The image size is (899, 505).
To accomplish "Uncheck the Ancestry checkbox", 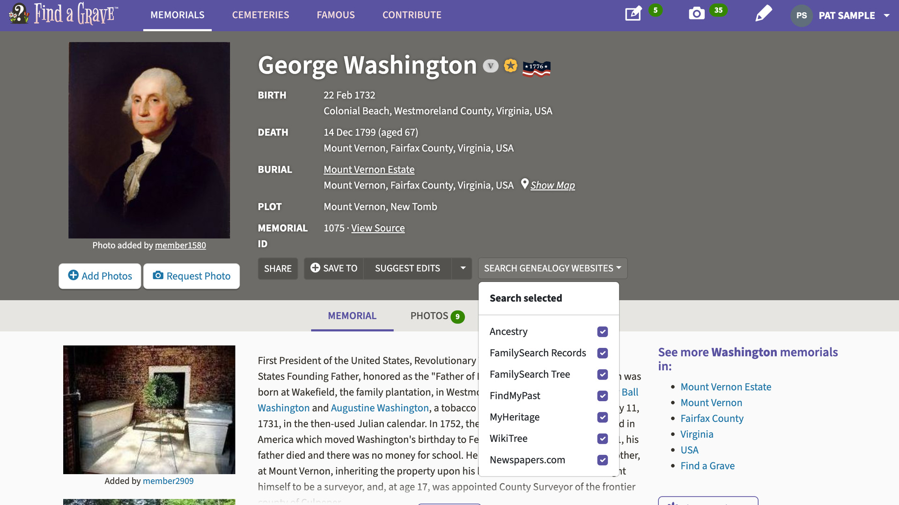I will tap(603, 332).
